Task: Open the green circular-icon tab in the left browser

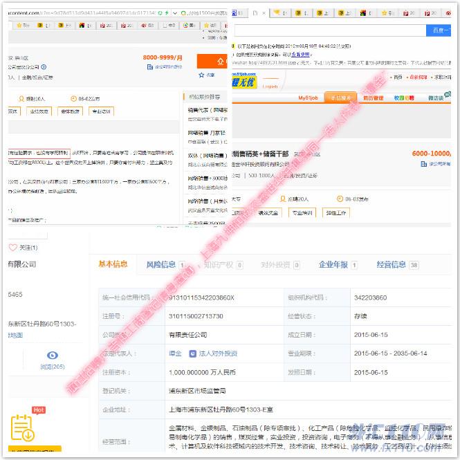Action: coord(190,26)
